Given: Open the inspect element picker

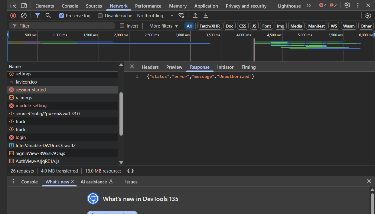Looking at the screenshot, I should 13,6.
